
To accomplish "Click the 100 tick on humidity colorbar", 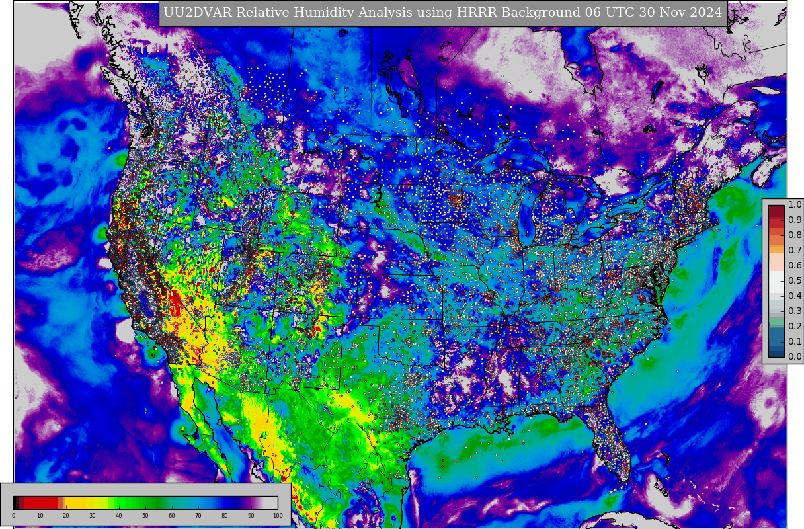I will 278,516.
